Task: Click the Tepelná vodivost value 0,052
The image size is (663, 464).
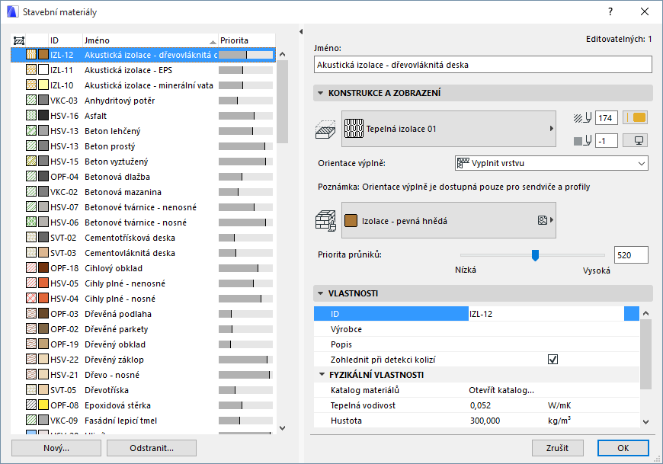Action: [480, 405]
